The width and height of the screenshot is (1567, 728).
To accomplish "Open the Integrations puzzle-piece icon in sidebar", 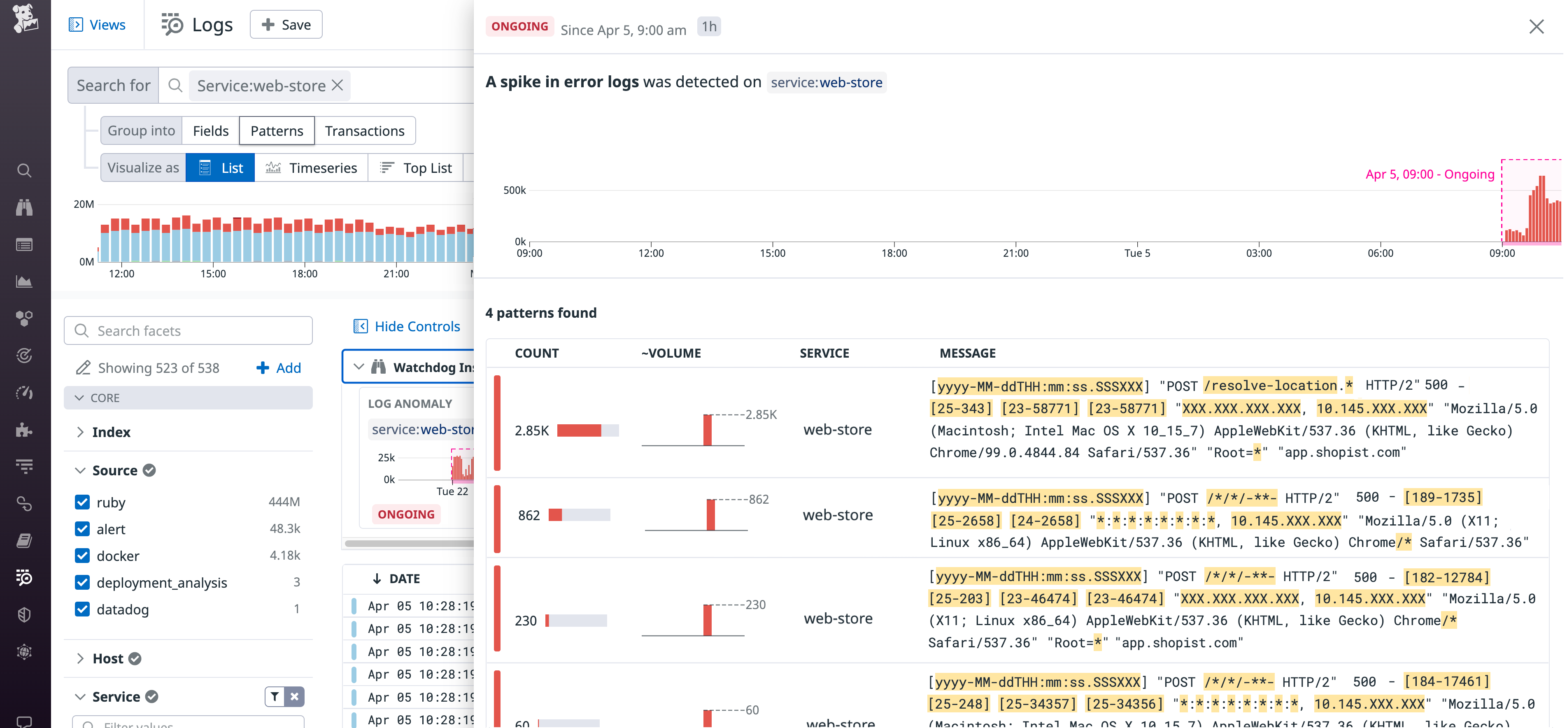I will pos(24,430).
